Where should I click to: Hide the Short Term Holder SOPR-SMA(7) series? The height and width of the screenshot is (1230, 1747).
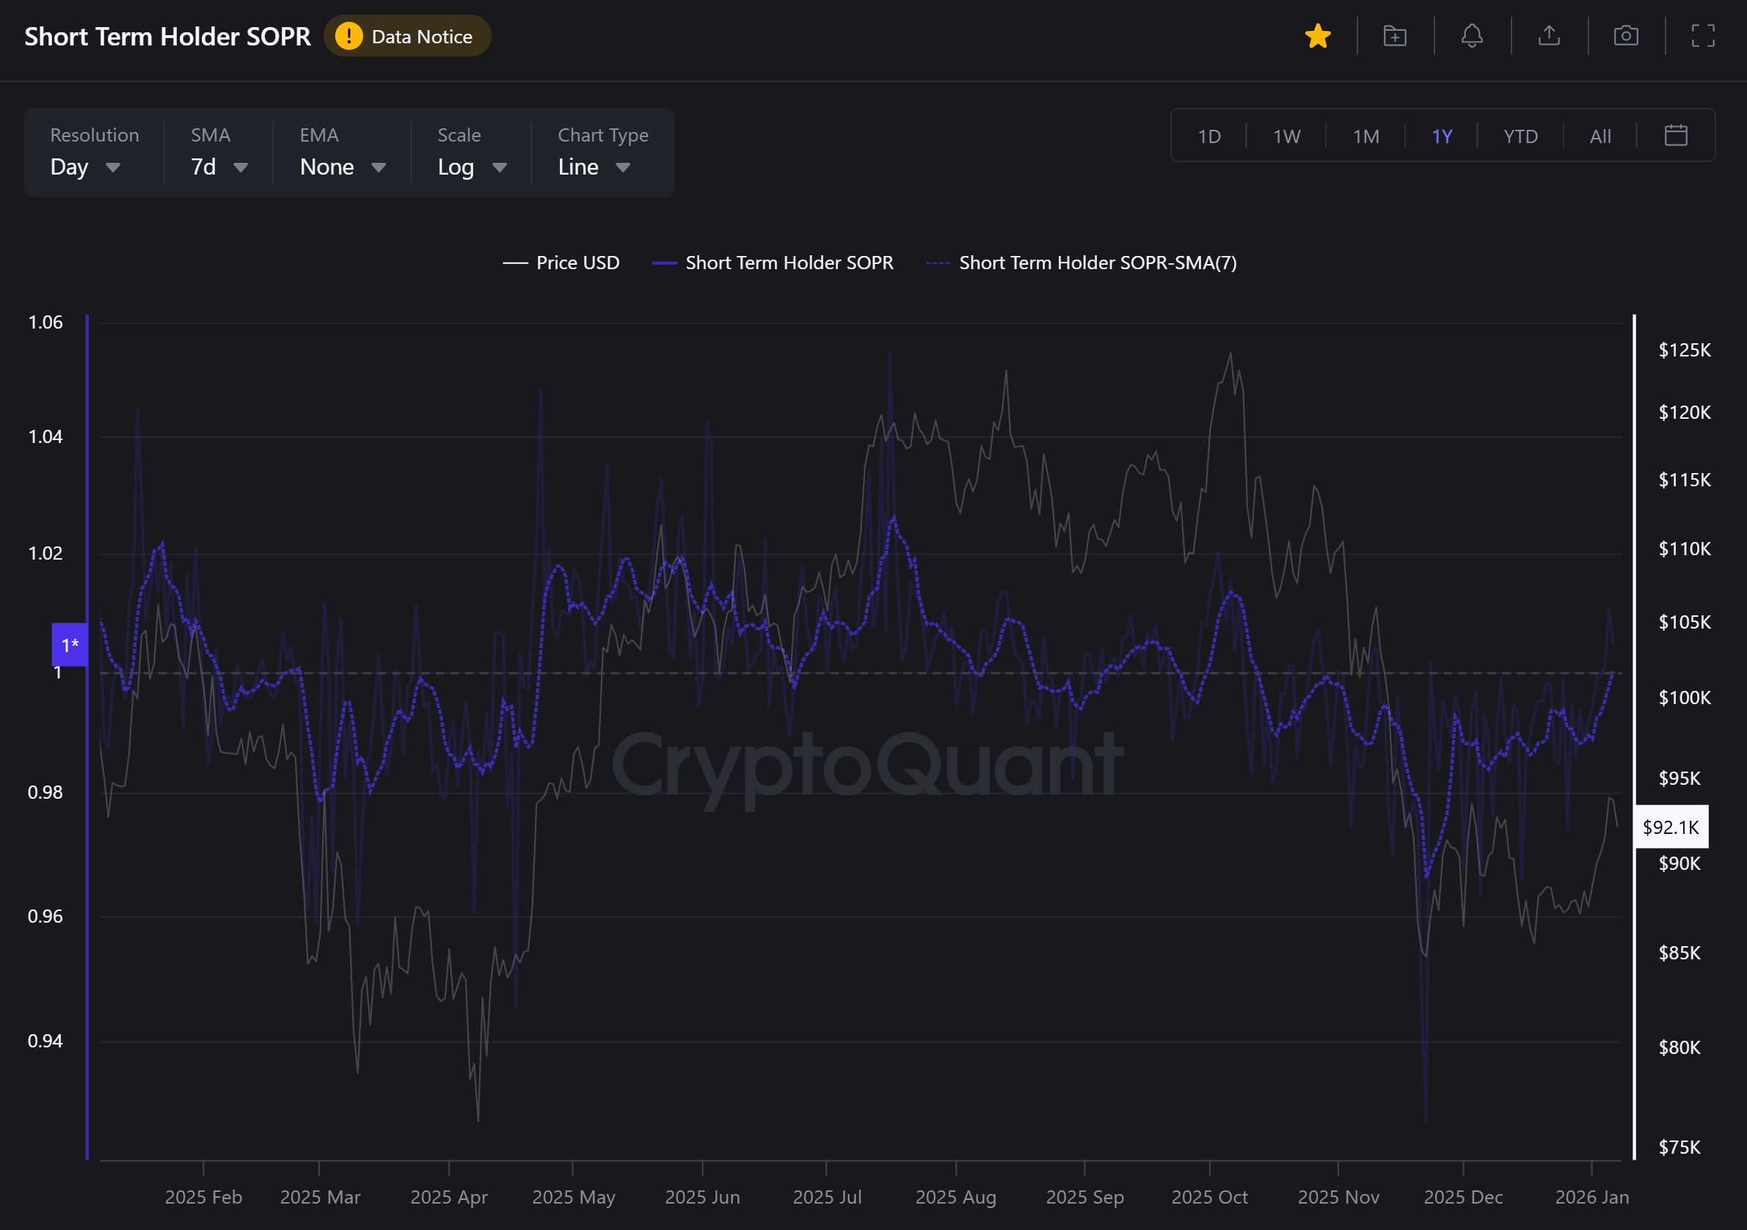coord(1082,263)
